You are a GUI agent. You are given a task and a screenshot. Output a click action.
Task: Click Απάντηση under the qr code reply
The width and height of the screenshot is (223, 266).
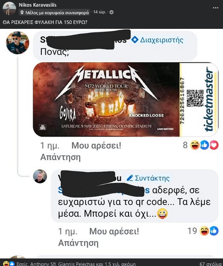78,243
